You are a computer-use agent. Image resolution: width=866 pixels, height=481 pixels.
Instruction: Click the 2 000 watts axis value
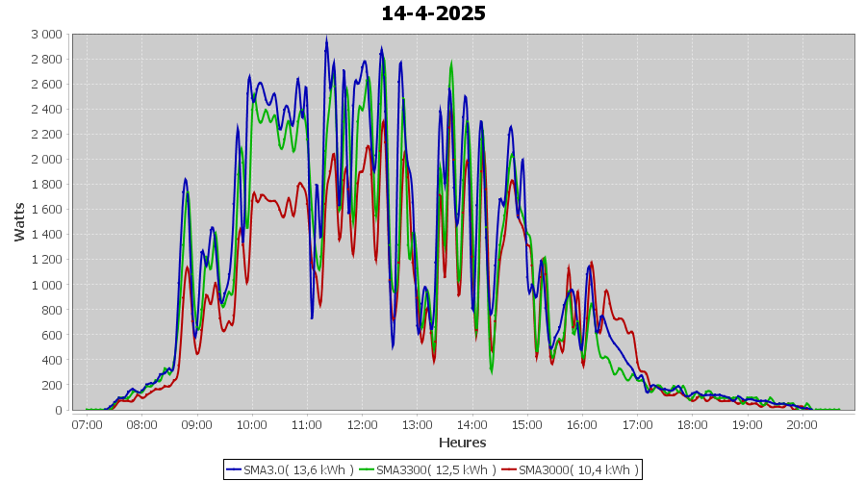point(47,160)
